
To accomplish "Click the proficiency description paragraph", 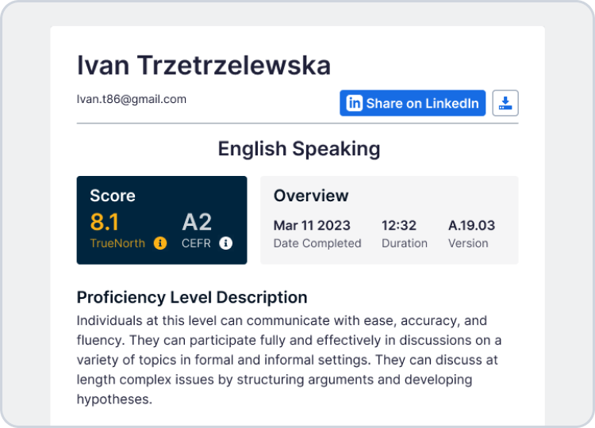I will [x=289, y=360].
